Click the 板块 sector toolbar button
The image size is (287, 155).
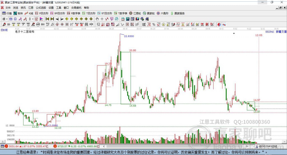pyautogui.click(x=18, y=13)
